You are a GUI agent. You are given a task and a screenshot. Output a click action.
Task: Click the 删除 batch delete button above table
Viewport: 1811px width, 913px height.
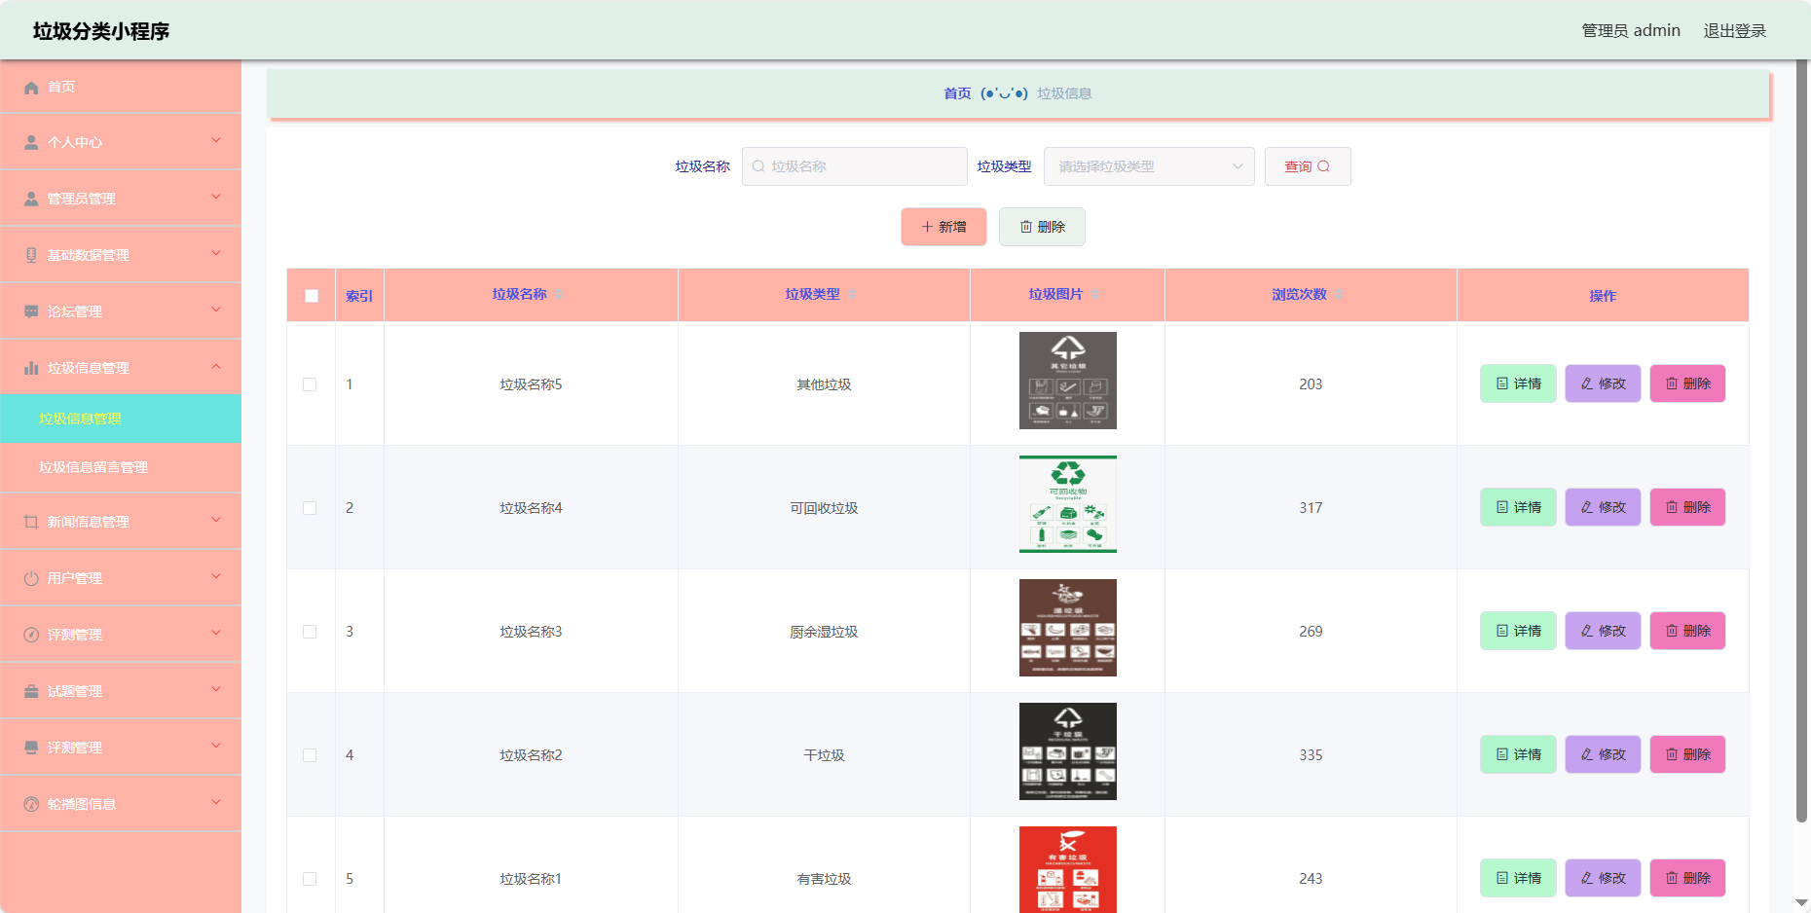pos(1042,227)
